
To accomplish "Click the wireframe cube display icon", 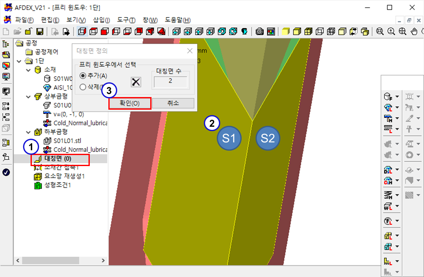I will 82,32.
